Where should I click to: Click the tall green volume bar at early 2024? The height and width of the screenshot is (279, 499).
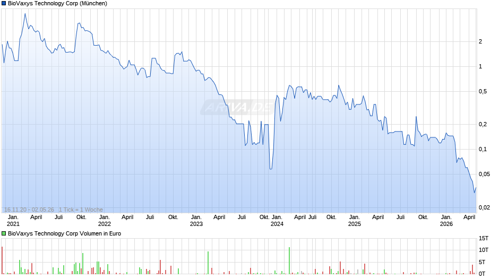(289, 260)
